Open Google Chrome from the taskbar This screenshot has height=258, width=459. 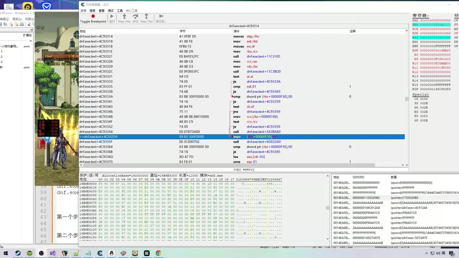click(158, 253)
